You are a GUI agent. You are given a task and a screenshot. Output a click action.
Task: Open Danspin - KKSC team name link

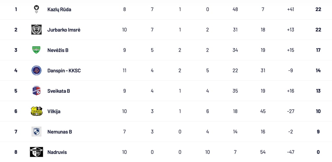(x=64, y=70)
